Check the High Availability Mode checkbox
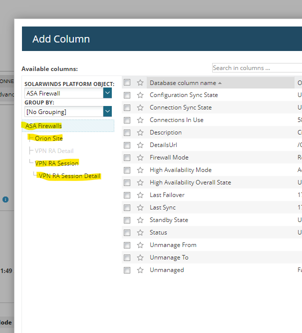302x333 pixels. 127,170
